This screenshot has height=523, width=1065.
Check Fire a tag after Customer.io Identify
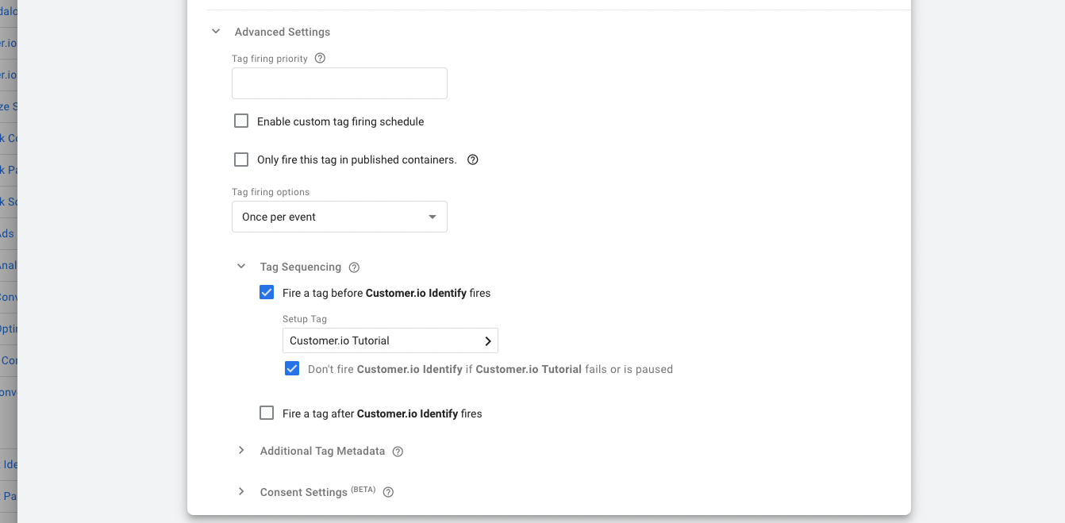(x=267, y=413)
